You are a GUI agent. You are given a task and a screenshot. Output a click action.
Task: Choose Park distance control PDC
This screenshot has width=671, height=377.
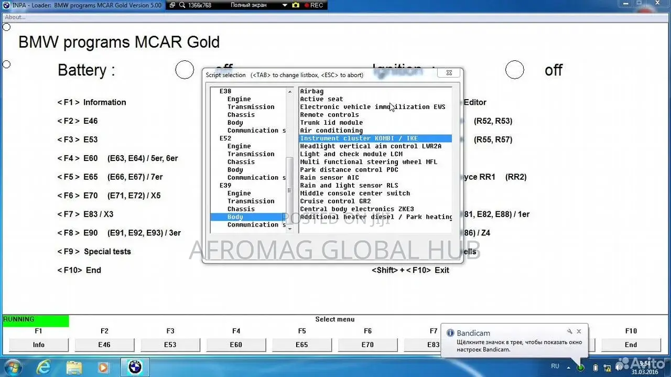349,170
